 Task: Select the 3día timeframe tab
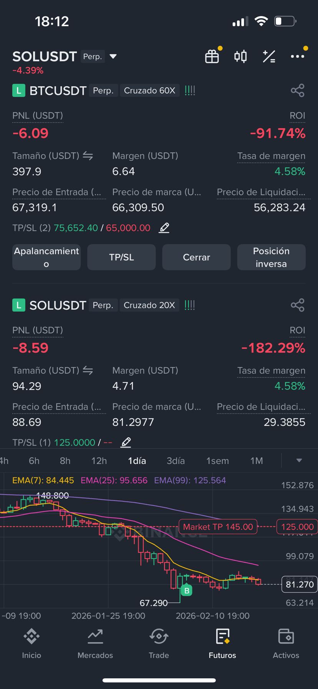click(x=176, y=461)
